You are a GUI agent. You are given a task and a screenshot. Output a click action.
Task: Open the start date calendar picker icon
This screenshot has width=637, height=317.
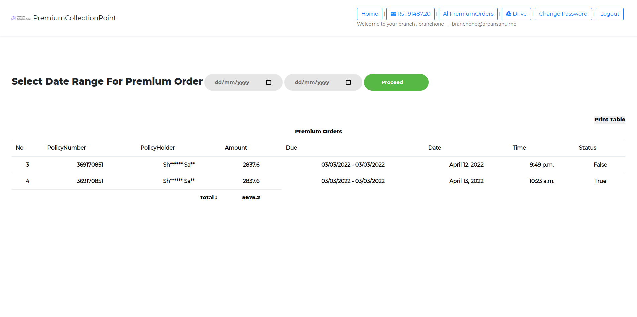point(268,82)
